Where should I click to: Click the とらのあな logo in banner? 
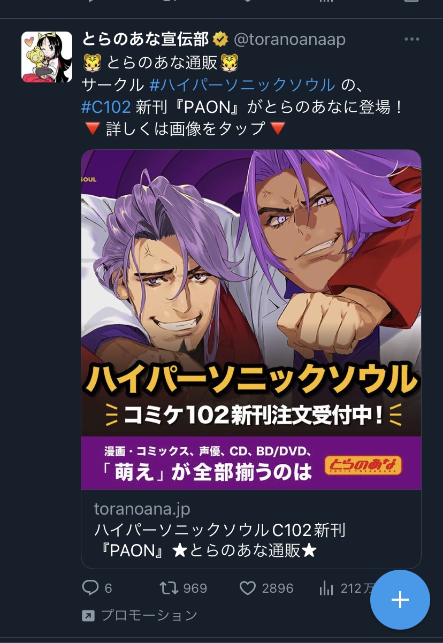[363, 466]
